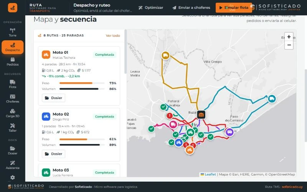This screenshot has width=307, height=192.
Task: Click Enviar a choferes button
Action: pos(191,8)
